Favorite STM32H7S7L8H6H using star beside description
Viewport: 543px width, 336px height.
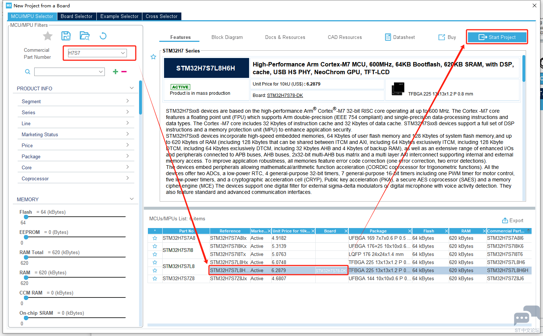[x=153, y=57]
